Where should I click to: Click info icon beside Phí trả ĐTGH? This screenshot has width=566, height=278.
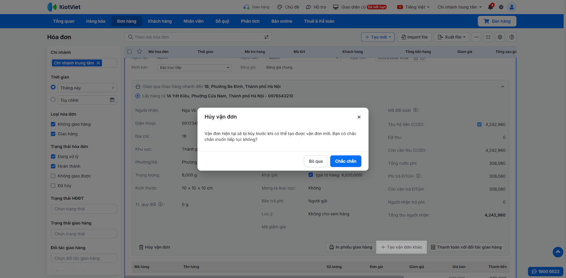coord(418,176)
